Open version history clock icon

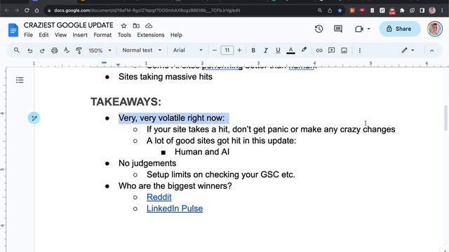[319, 29]
